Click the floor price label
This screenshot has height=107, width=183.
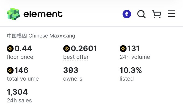click(x=20, y=57)
